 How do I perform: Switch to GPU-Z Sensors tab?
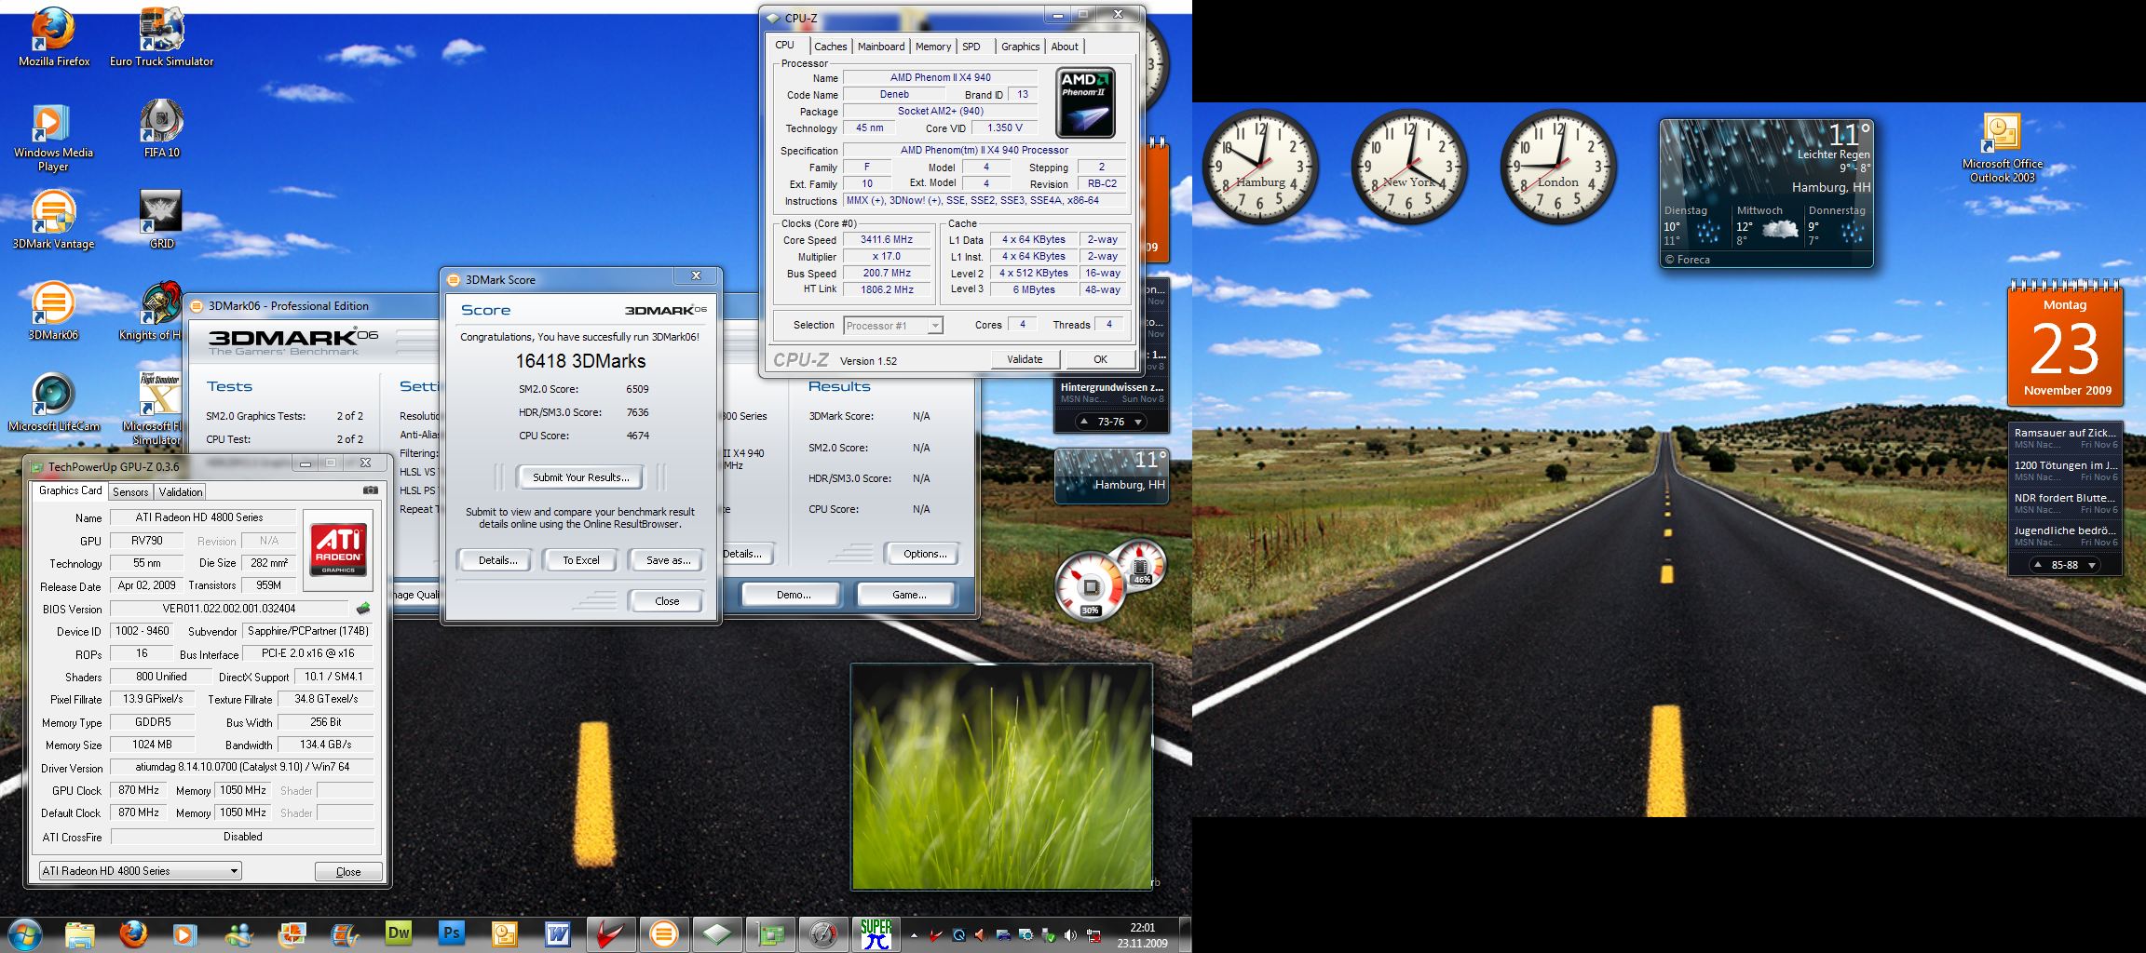click(130, 492)
